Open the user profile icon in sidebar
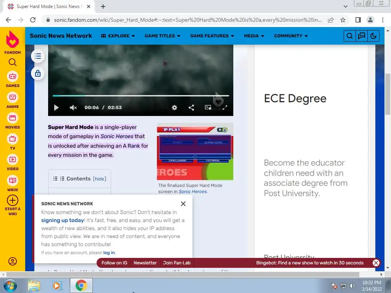This screenshot has height=293, width=391. point(13,261)
